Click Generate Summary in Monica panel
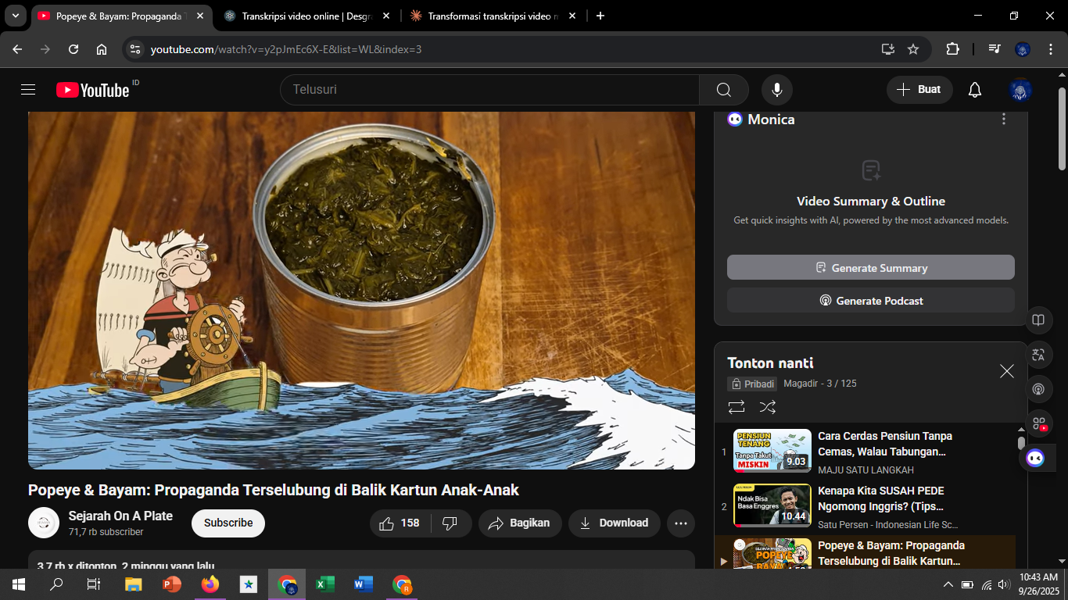This screenshot has height=600, width=1068. 871,267
